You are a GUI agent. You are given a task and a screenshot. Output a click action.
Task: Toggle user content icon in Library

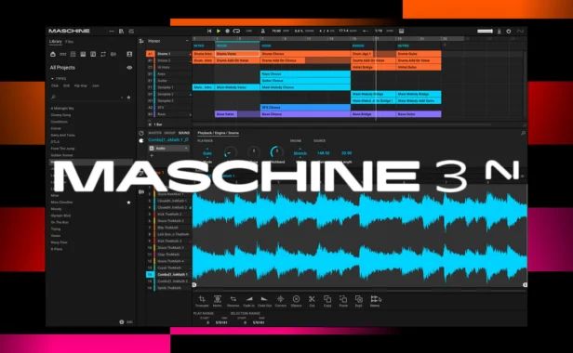click(x=129, y=54)
